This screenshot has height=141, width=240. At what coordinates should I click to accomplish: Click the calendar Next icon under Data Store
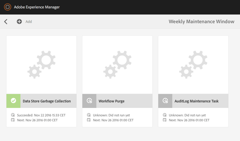[x=13, y=120]
